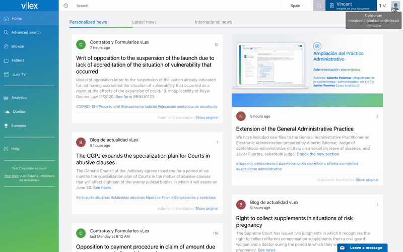Viewport: 403px width, 252px height.
Task: Switch to the Latest news tab
Action: point(144,22)
